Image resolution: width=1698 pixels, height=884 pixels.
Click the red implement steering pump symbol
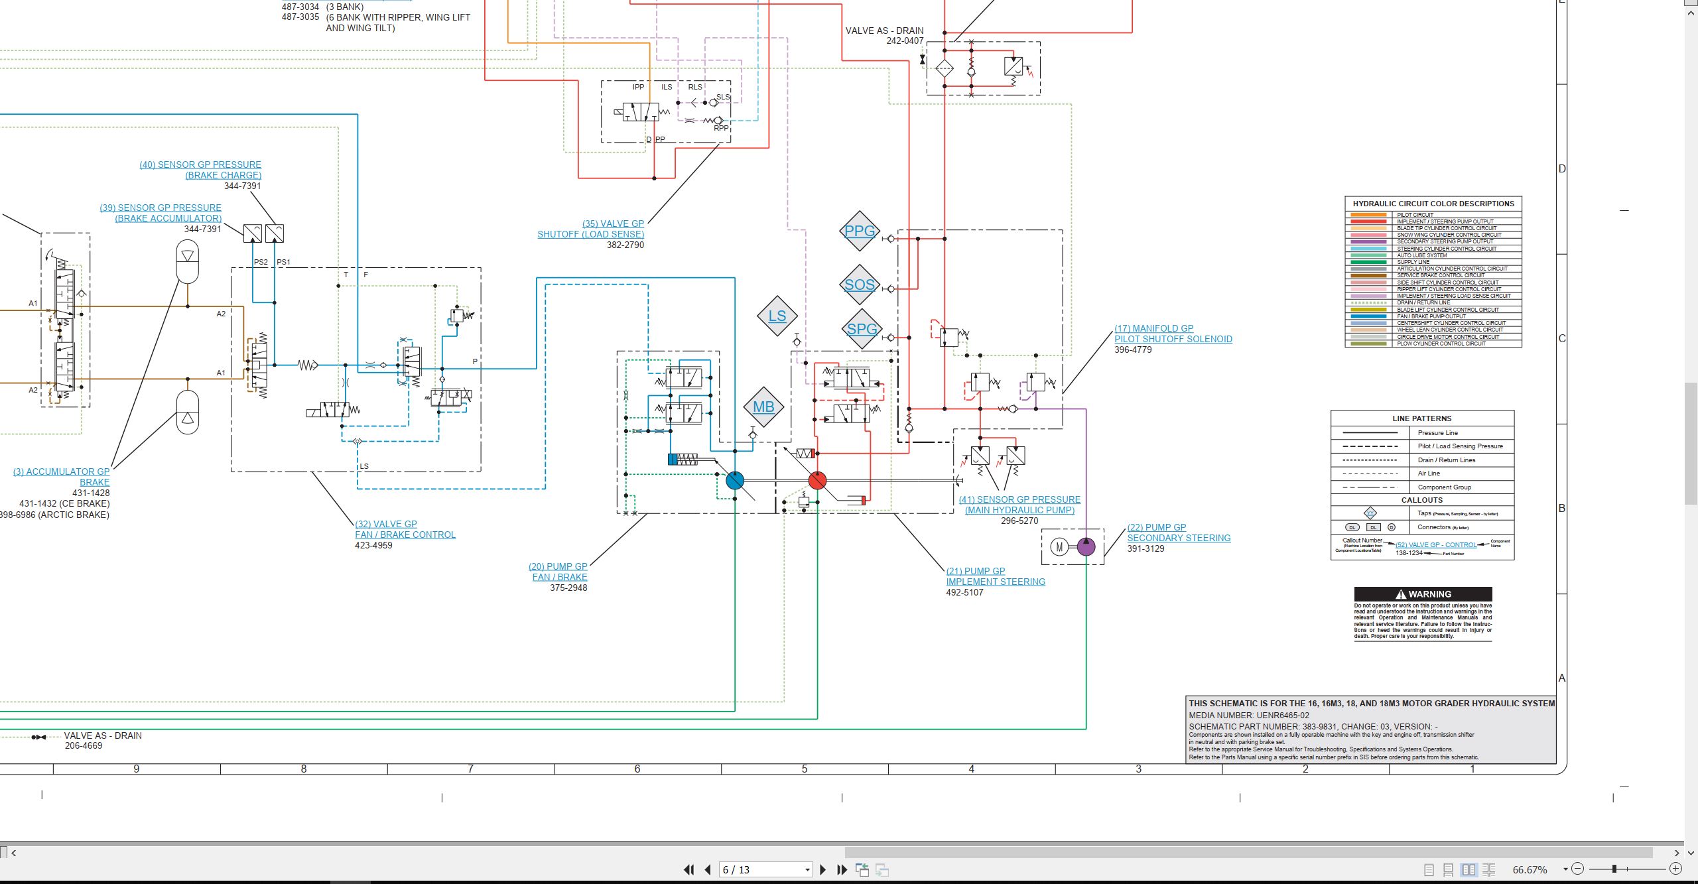pos(817,481)
